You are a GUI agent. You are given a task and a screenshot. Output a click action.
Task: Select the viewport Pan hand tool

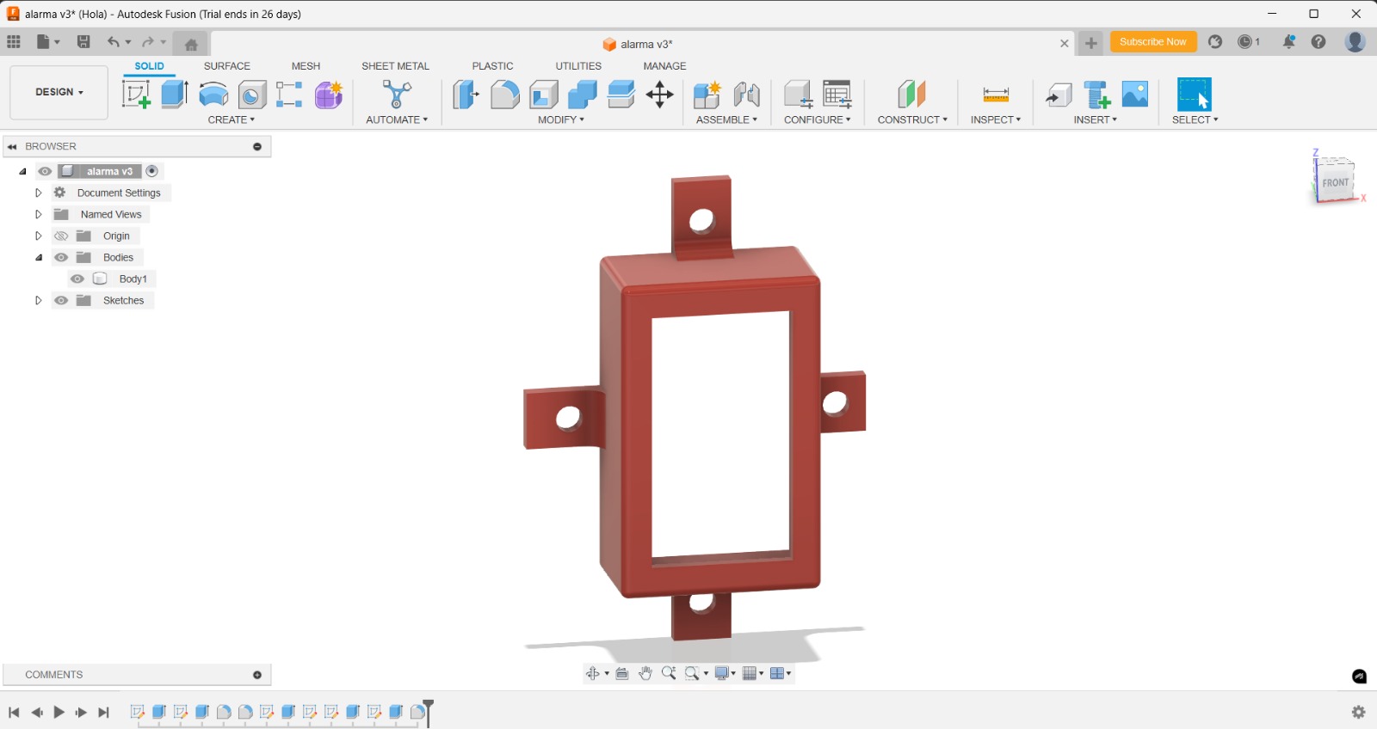(645, 673)
